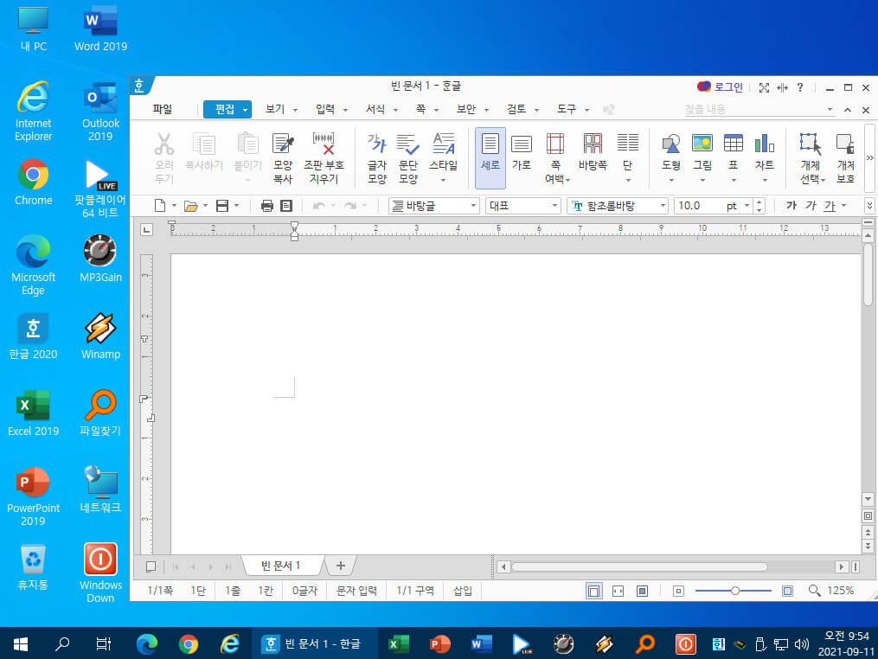Expand the 대표 language dropdown
This screenshot has height=659, width=878.
(x=554, y=206)
